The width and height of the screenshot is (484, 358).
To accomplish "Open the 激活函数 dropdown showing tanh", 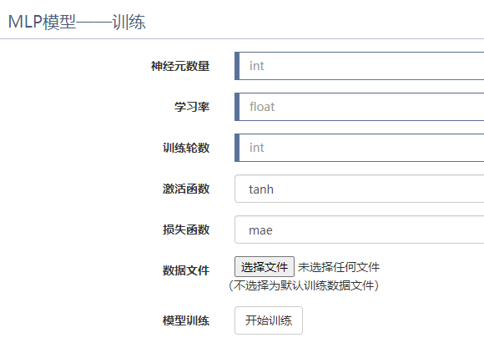I will 360,189.
